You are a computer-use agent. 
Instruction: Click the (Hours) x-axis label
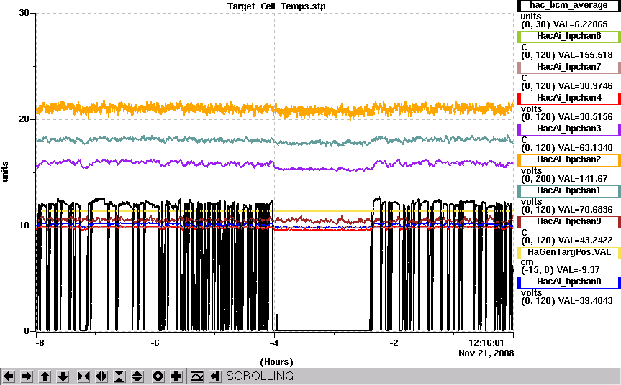pos(276,362)
